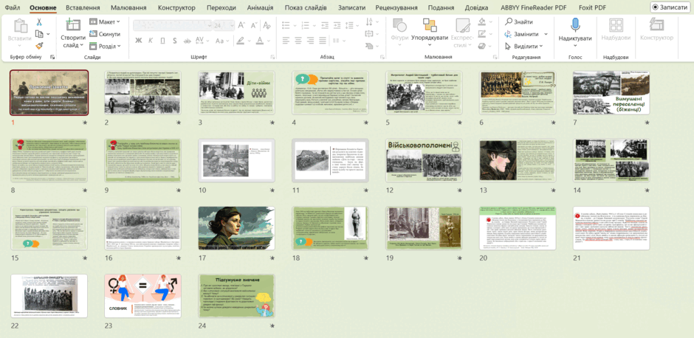
Task: Click the shape effects icon
Action: click(482, 46)
